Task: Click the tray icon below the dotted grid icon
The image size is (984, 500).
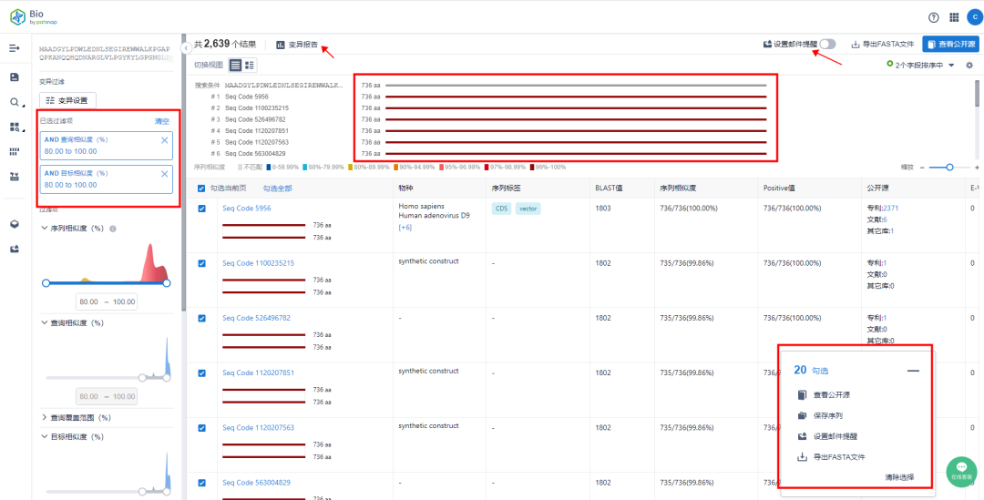Action: click(15, 177)
